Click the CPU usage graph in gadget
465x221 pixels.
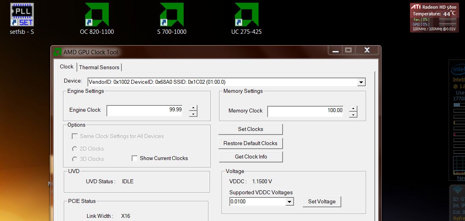459,166
